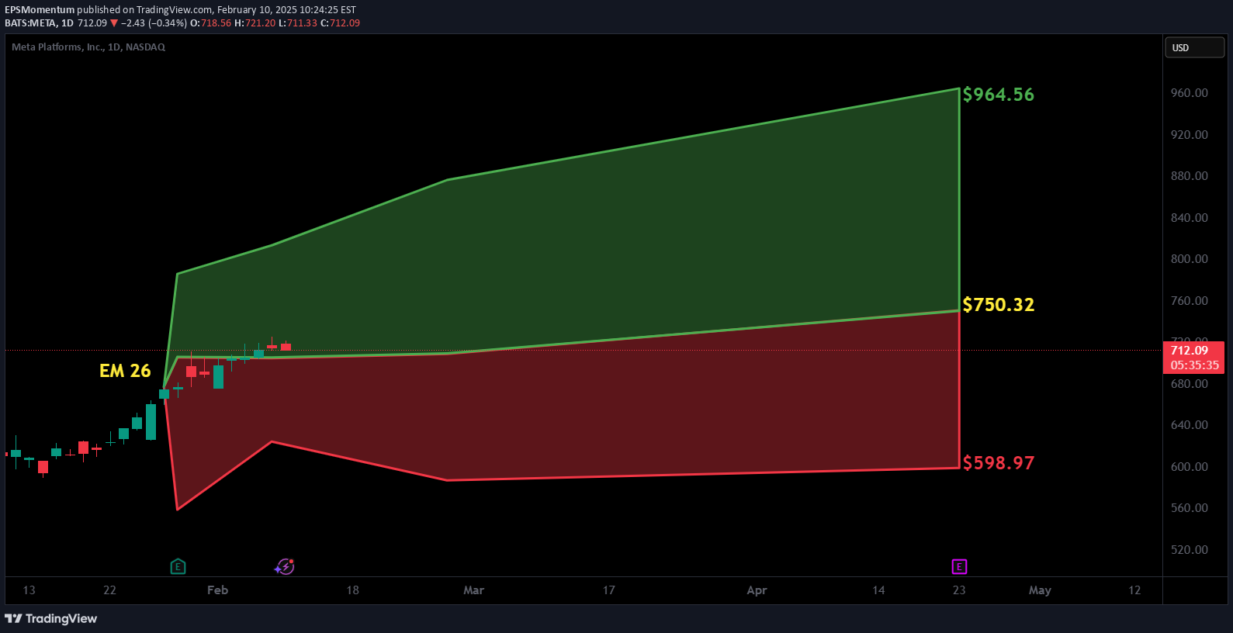
Task: Click the May label on time axis
Action: (x=1040, y=590)
